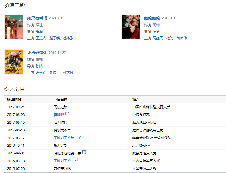The width and height of the screenshot is (226, 173).
Task: Open the 王牌对王牌第二季 show link
Action: 67,138
